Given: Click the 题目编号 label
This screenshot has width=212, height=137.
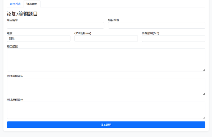Looking at the screenshot, I should (12, 20).
